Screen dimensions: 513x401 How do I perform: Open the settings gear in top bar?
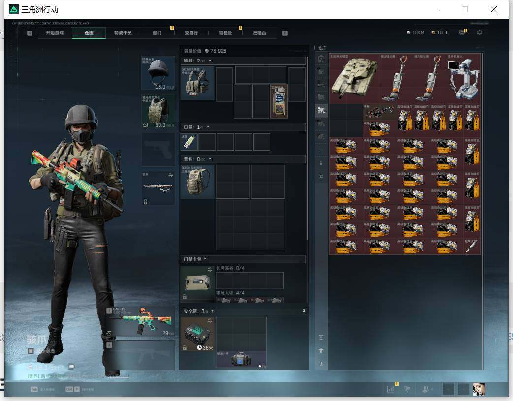tap(480, 32)
